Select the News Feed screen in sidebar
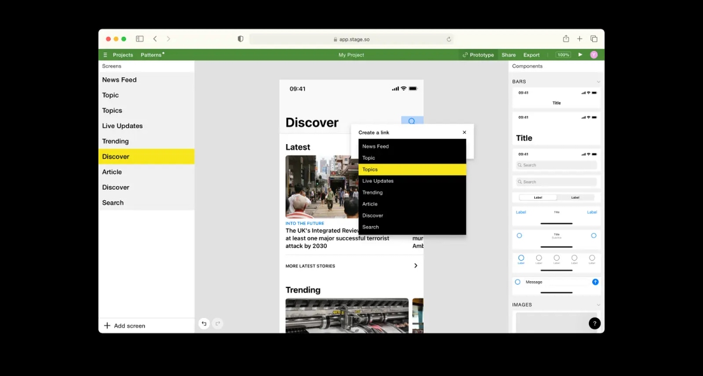 pos(146,80)
